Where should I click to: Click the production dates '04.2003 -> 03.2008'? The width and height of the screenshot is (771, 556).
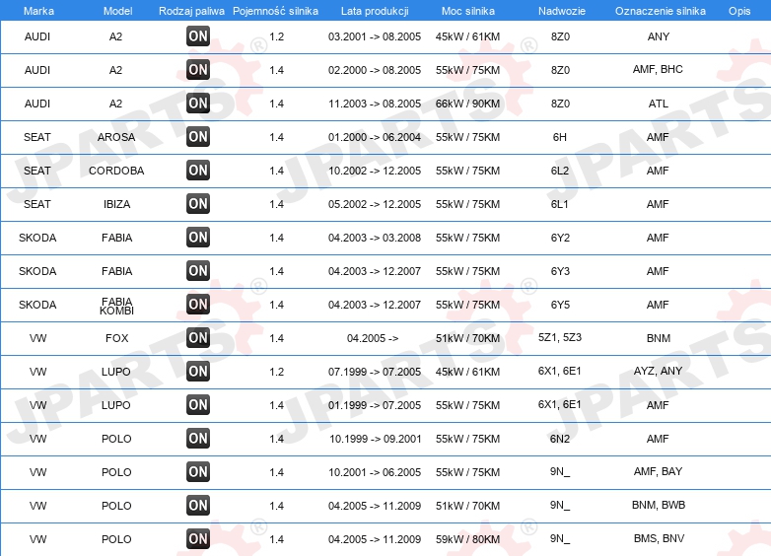click(x=375, y=238)
